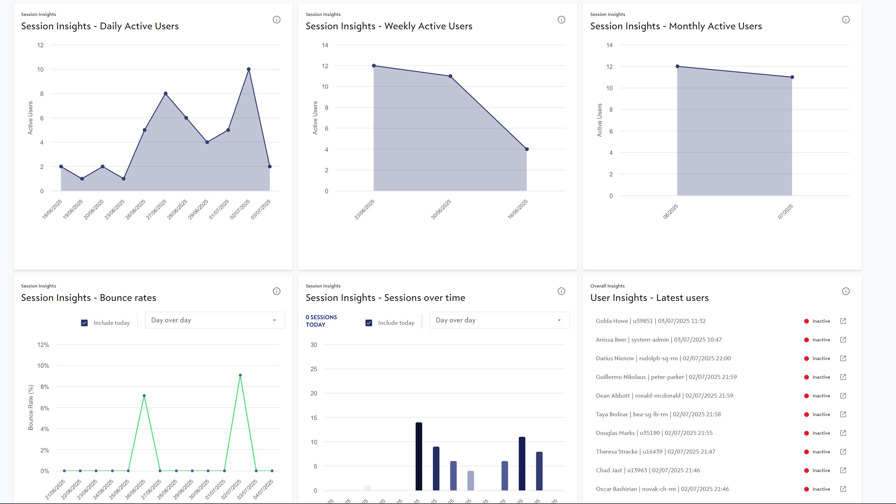This screenshot has height=504, width=896.
Task: Open Theresa Stracke external link icon
Action: [x=843, y=452]
